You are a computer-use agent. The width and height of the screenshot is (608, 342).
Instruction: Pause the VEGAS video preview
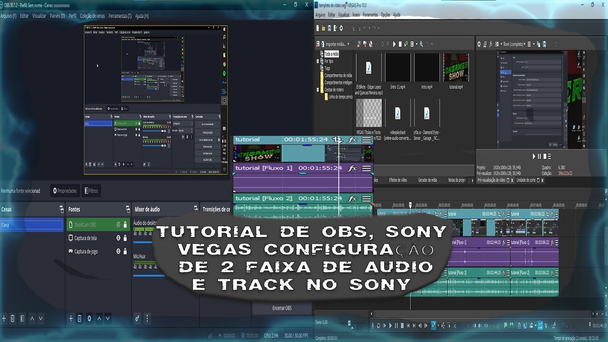(x=539, y=156)
